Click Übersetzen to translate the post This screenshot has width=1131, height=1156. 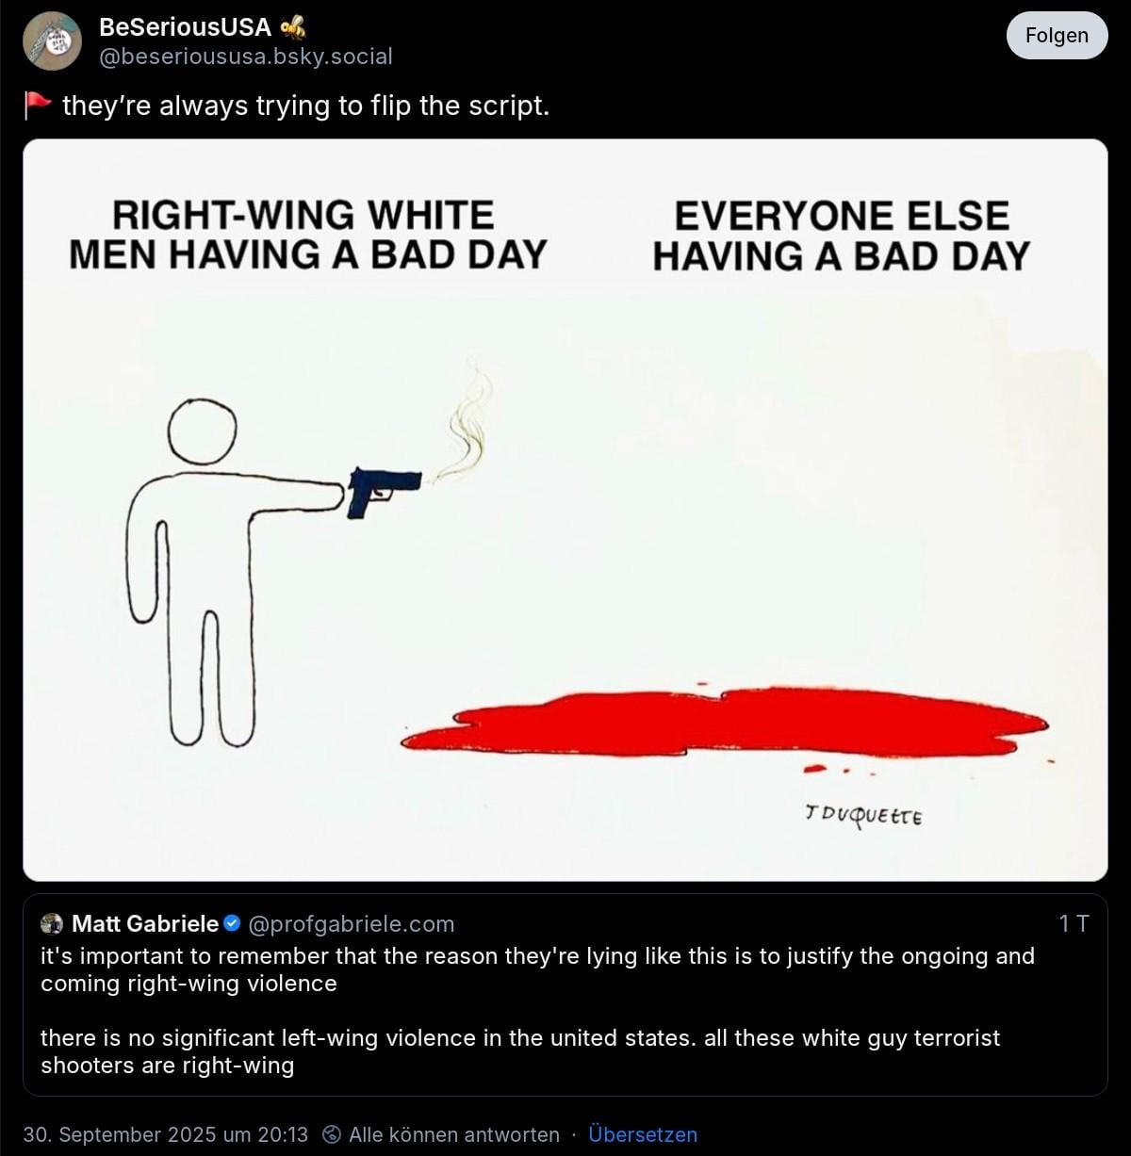tap(643, 1134)
